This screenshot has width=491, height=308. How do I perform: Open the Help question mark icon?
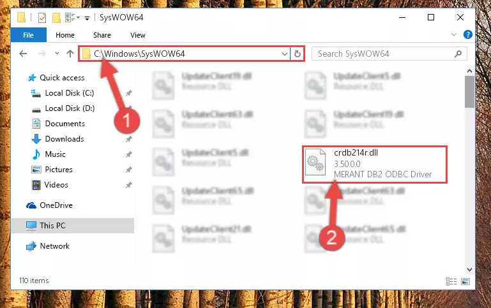[x=467, y=34]
